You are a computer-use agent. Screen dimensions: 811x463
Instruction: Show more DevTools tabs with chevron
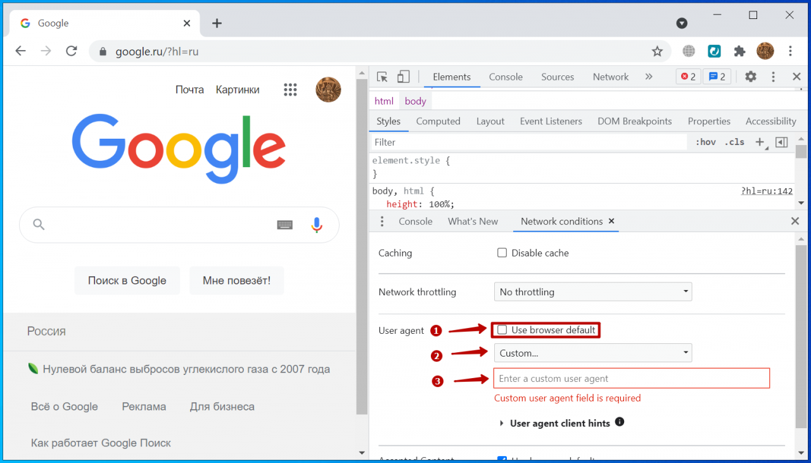pyautogui.click(x=648, y=77)
